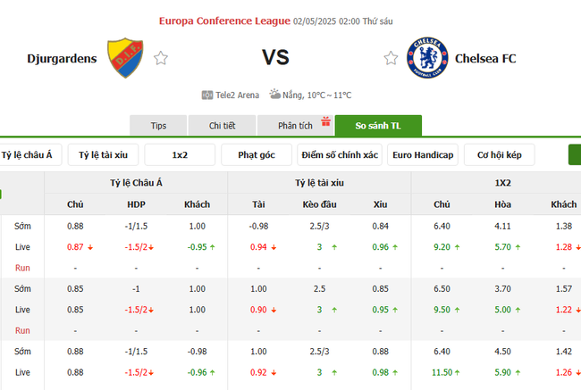581x390 pixels.
Task: Favorite the Chelsea FC star
Action: [391, 58]
